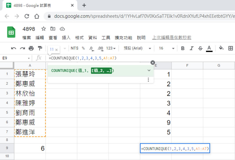Open the 上次編輯是在數秒前 edit history link
The width and height of the screenshot is (235, 160).
pyautogui.click(x=172, y=37)
